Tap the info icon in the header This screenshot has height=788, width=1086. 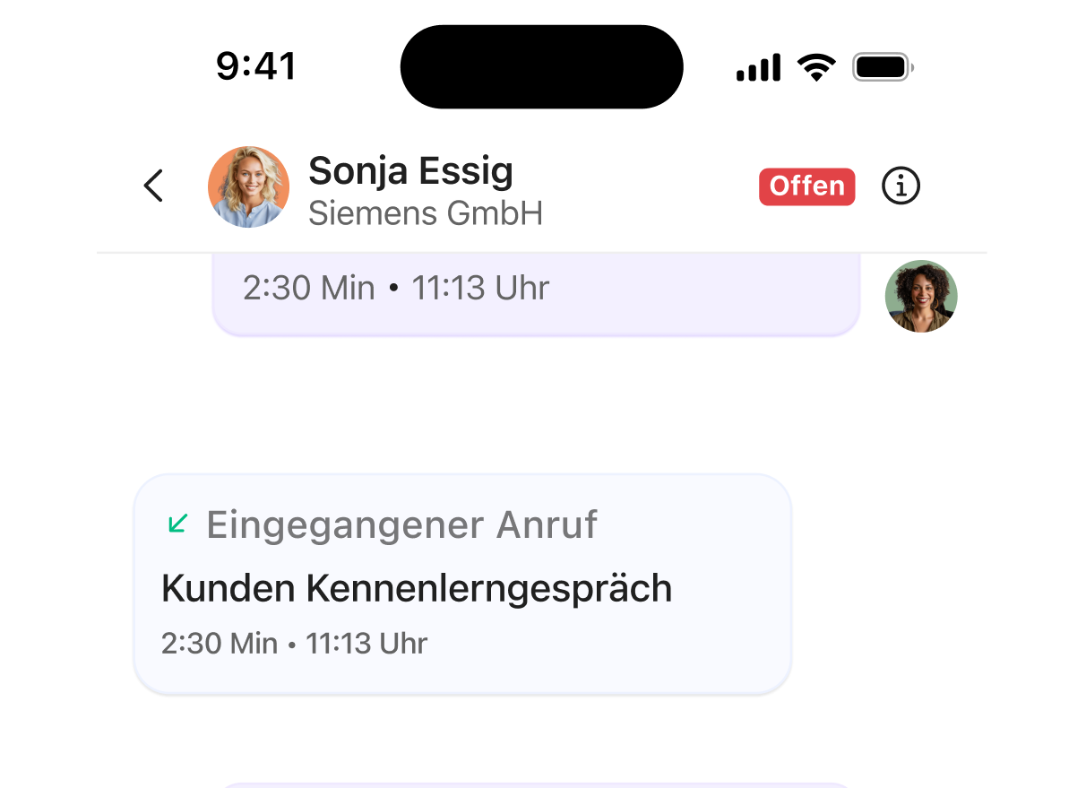pos(901,186)
